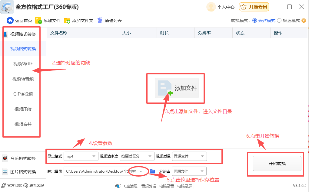
Task: Click the 清理列表 trash icon
Action: (x=100, y=21)
